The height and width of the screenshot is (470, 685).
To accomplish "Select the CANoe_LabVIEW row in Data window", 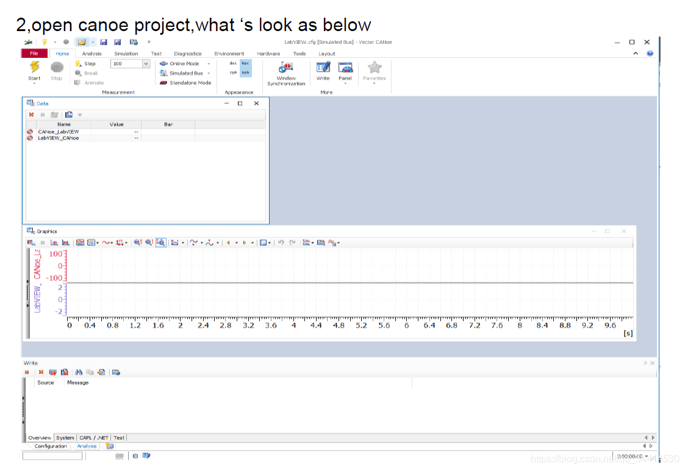I will 145,132.
